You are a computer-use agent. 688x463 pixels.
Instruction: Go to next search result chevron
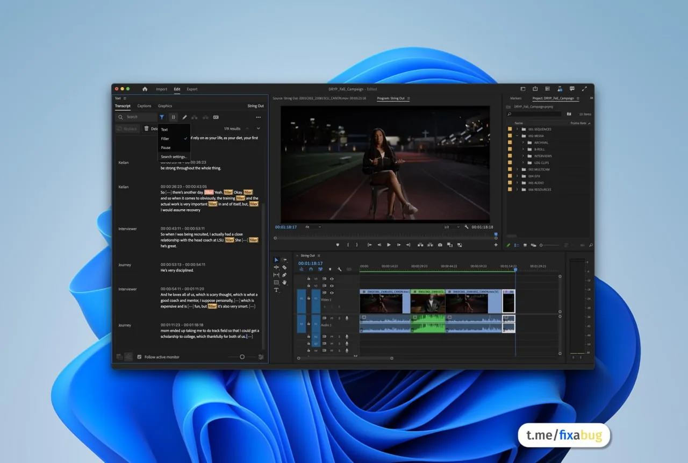click(259, 129)
